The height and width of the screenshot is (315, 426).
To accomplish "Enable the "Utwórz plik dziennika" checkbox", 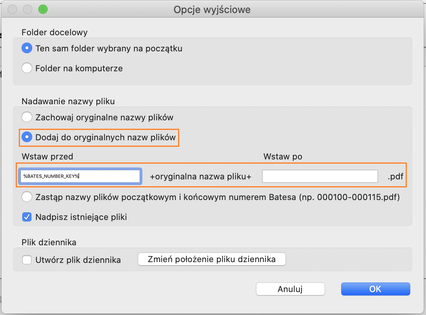I will (x=27, y=260).
